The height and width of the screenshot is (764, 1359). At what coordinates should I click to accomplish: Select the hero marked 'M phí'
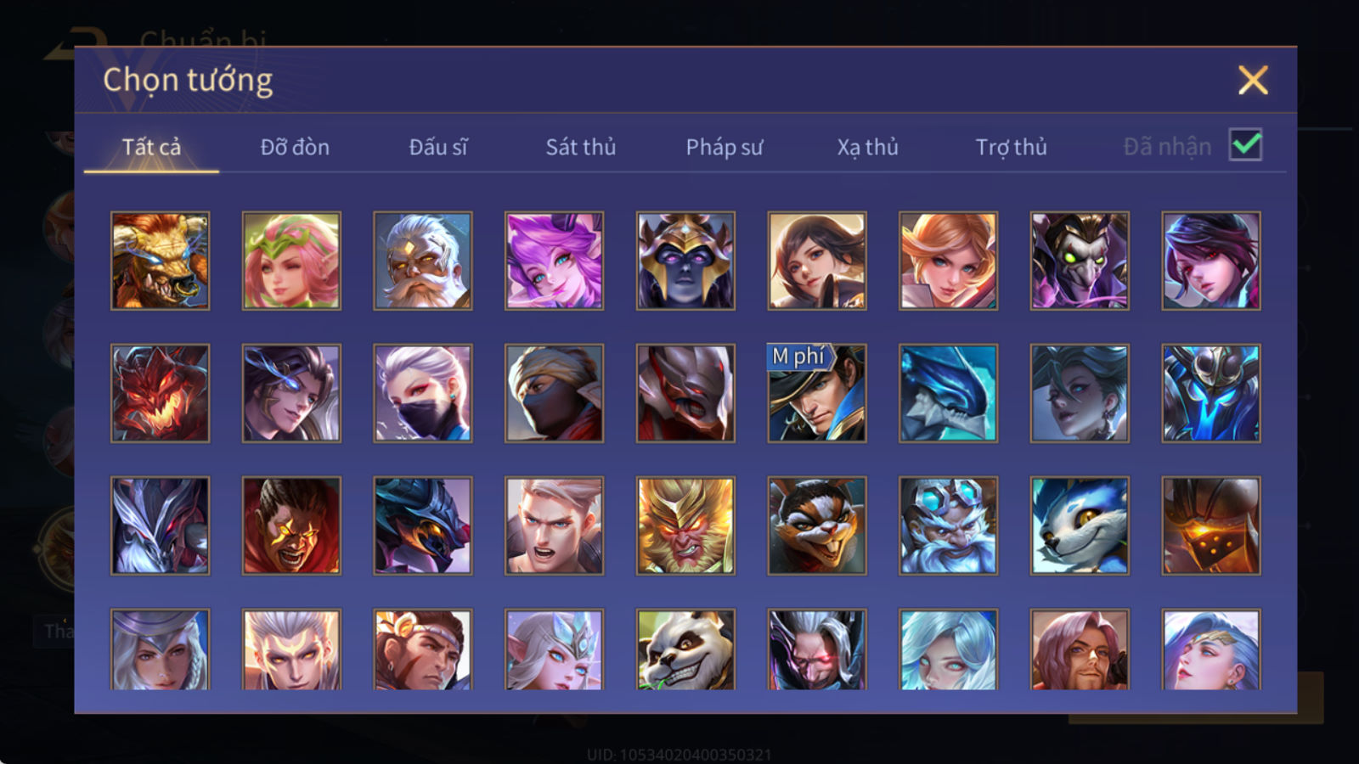(x=817, y=393)
